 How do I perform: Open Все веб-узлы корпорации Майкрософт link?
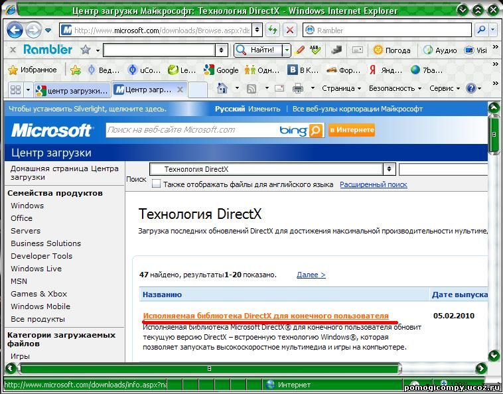(358, 109)
